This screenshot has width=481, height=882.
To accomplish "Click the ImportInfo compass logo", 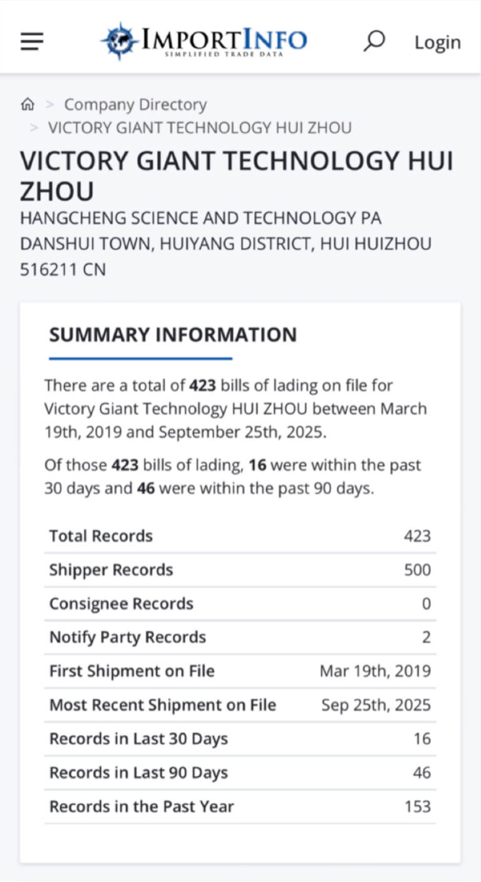I will tap(120, 40).
